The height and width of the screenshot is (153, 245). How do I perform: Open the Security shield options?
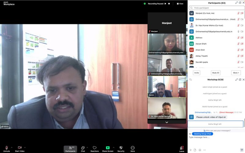[x=121, y=149]
